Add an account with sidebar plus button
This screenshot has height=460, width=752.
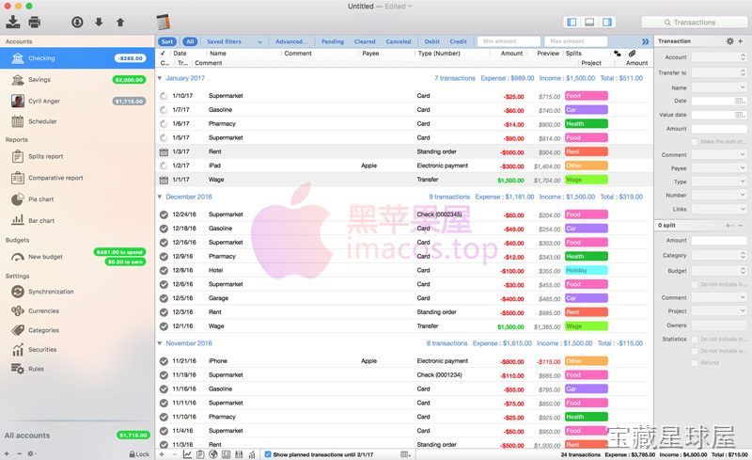(7, 453)
